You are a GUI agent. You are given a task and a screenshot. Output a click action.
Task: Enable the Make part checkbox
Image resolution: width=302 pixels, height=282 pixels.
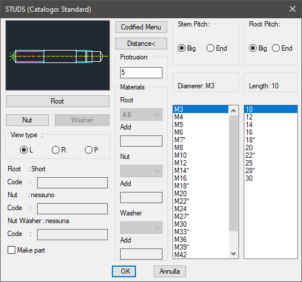pos(11,250)
